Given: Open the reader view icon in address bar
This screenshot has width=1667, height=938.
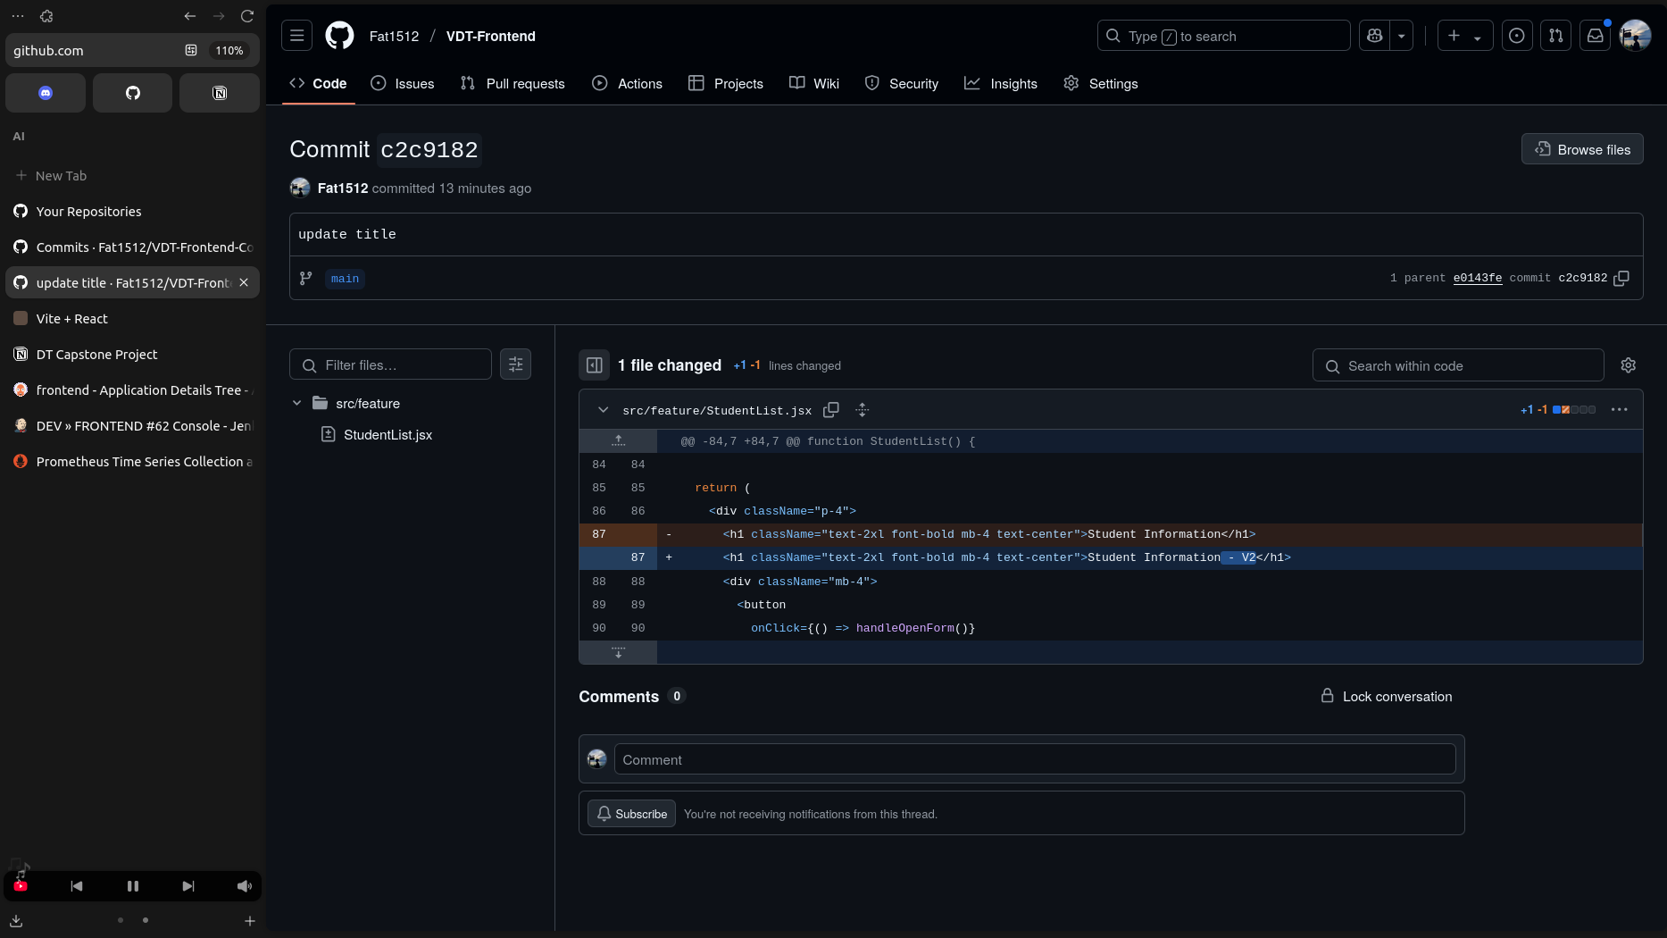Looking at the screenshot, I should pyautogui.click(x=190, y=50).
